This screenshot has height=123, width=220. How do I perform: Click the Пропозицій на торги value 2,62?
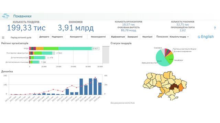[x=183, y=30]
